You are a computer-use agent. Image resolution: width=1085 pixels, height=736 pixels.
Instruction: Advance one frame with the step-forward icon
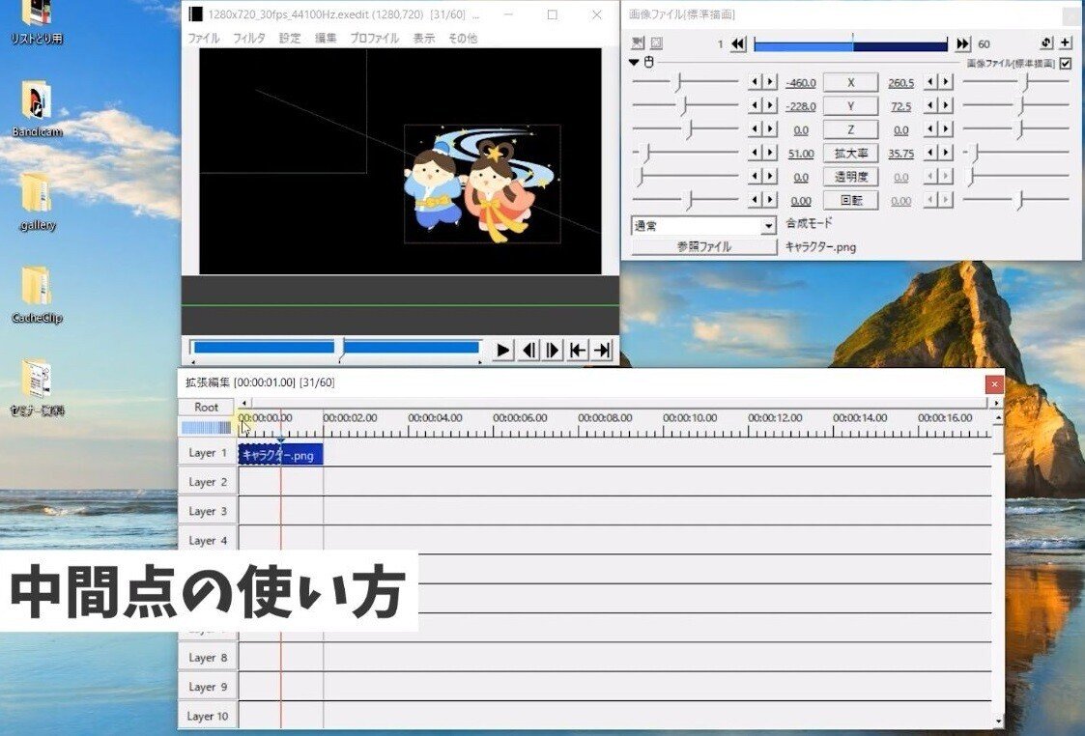[x=552, y=351]
